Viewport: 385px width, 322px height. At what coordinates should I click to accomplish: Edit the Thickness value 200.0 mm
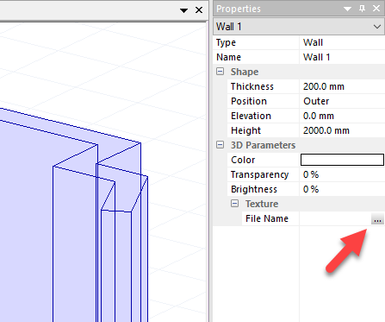342,86
